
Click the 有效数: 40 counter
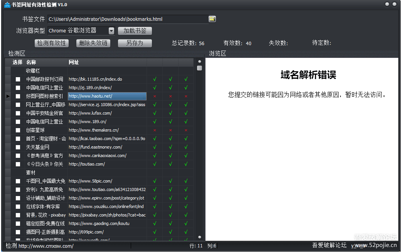[x=238, y=43]
